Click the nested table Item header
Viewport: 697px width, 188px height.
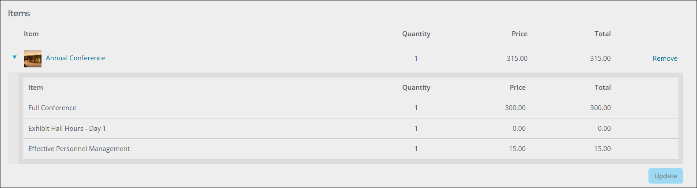point(36,88)
